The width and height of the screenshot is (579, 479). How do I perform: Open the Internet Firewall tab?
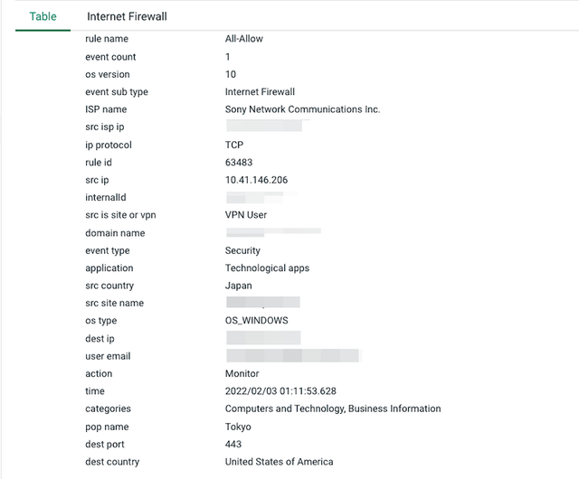[x=127, y=16]
